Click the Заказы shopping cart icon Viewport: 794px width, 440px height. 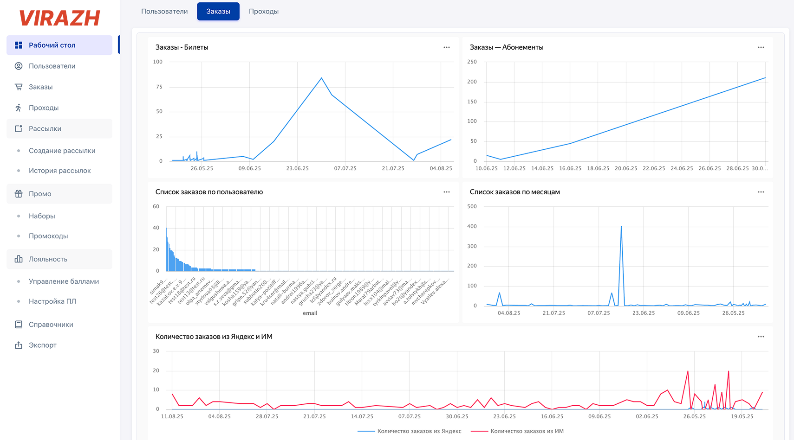coord(19,87)
